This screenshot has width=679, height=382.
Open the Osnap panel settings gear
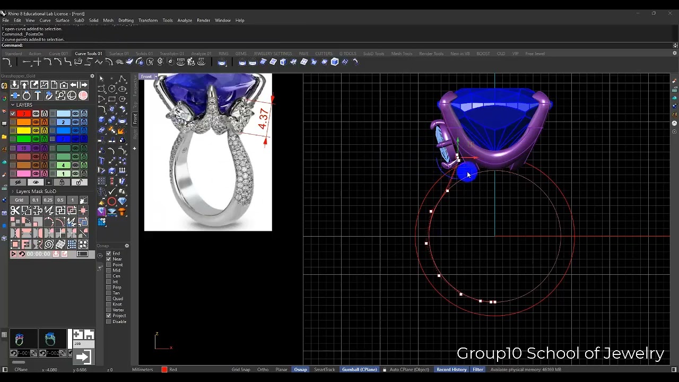pos(127,246)
